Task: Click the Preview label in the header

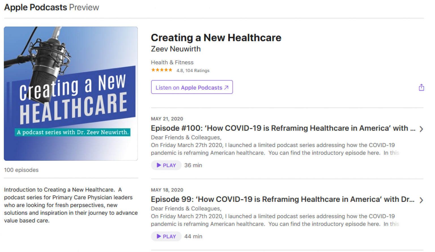Action: 84,7
